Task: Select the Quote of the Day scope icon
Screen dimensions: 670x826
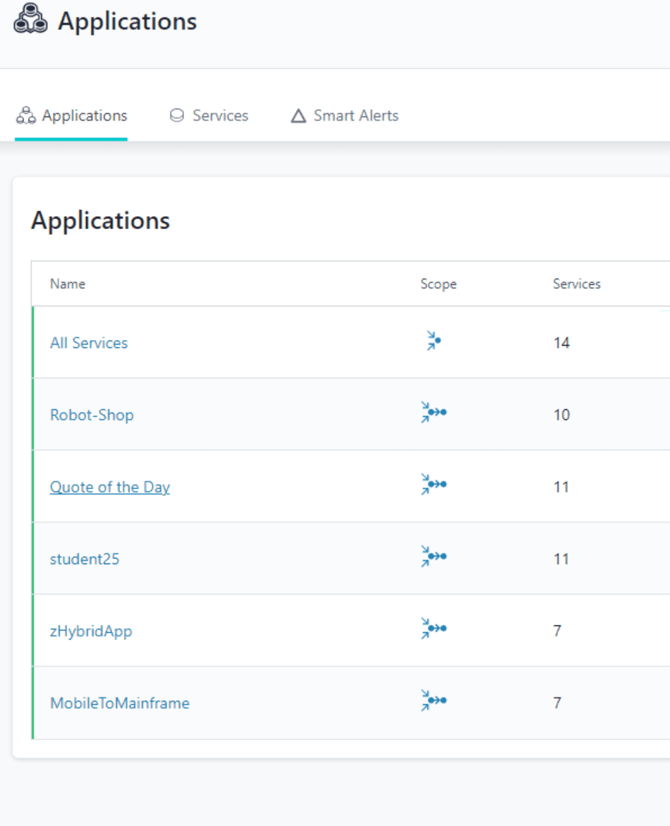Action: (x=433, y=484)
